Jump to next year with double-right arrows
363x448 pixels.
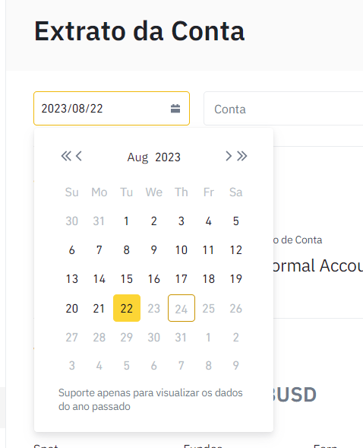(x=241, y=156)
